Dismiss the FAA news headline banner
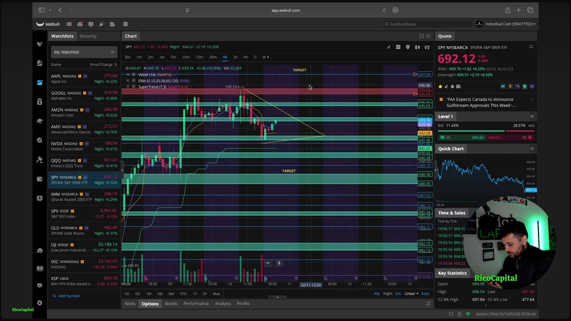 (x=531, y=99)
